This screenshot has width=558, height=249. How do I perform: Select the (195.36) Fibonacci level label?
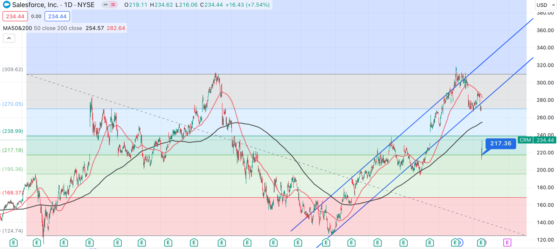(x=13, y=169)
